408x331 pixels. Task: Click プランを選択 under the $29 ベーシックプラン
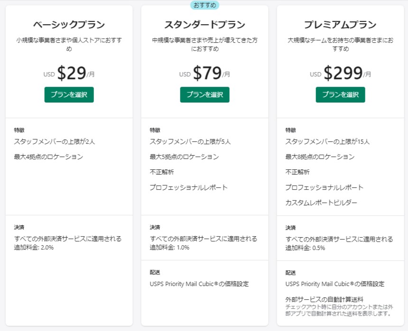coord(69,94)
